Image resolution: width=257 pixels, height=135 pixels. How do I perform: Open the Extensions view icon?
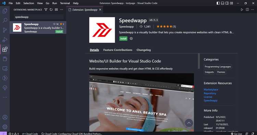tap(5, 49)
